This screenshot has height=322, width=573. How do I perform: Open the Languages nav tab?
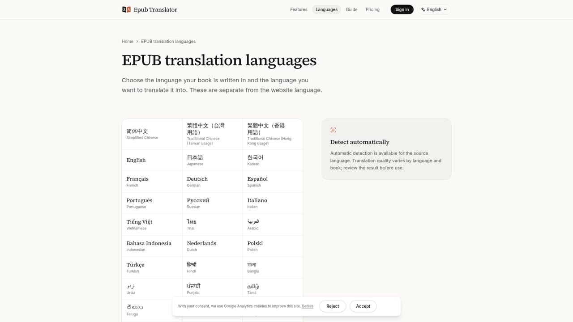[x=326, y=9]
